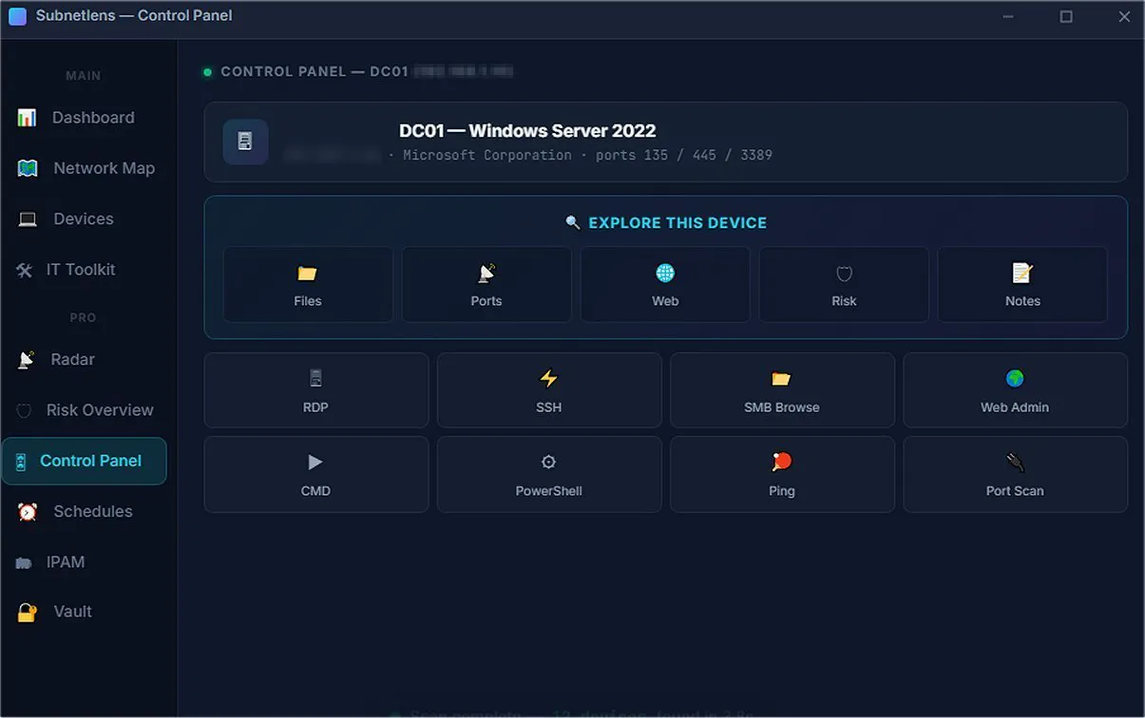Click the Risk Overview shield icon
This screenshot has width=1145, height=718.
24,410
